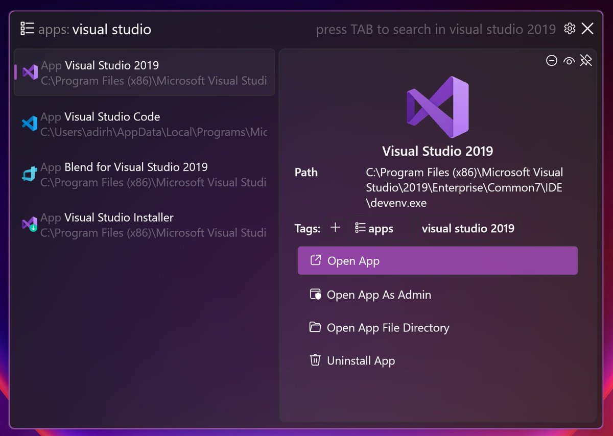Click the Visual Studio Code path under C:\Users\adirh
This screenshot has width=613, height=436.
[154, 132]
